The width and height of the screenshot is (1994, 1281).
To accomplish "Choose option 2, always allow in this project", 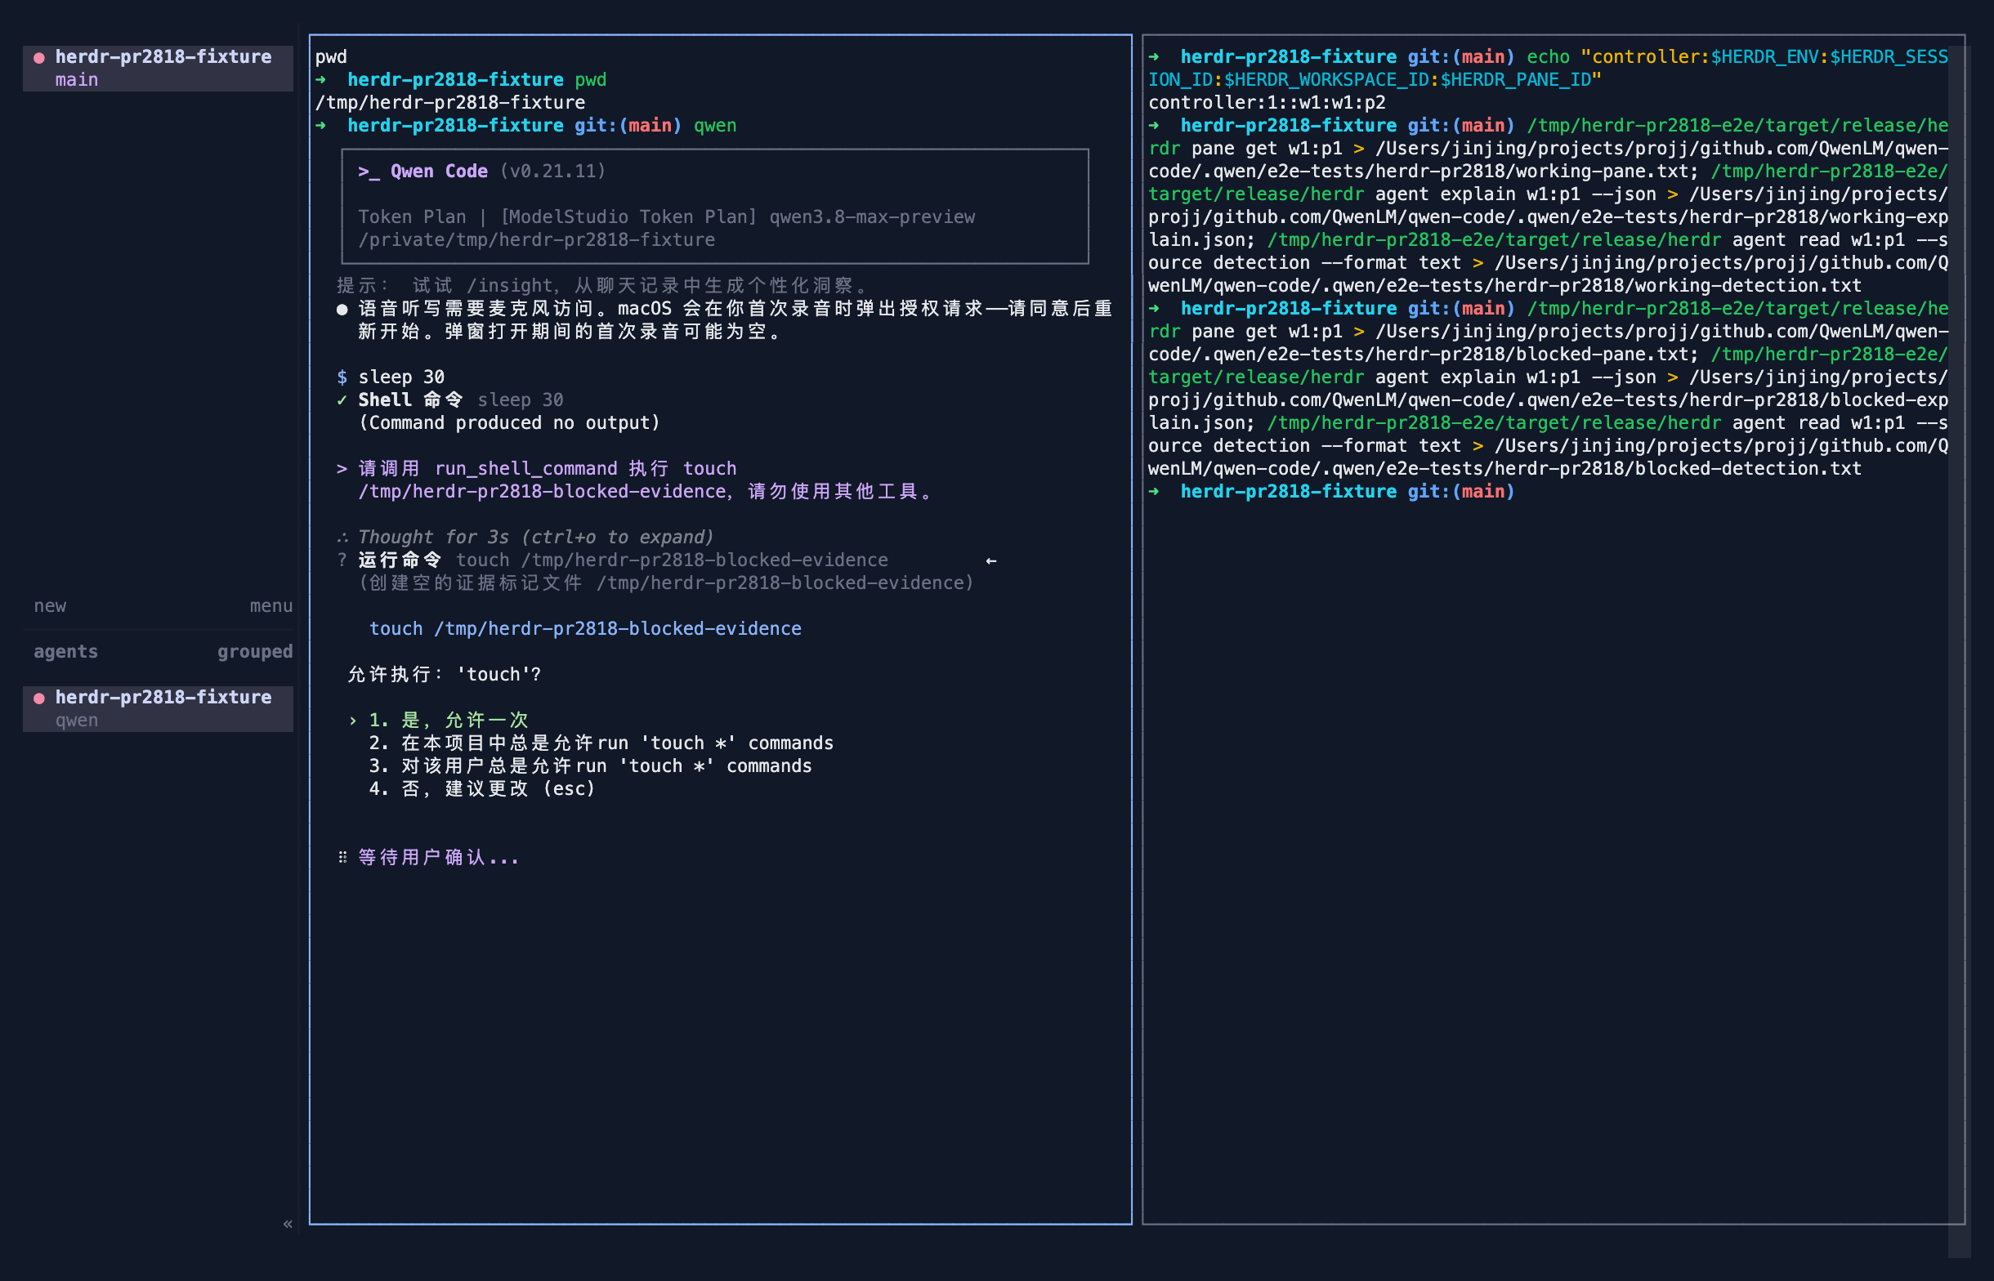I will tap(601, 743).
